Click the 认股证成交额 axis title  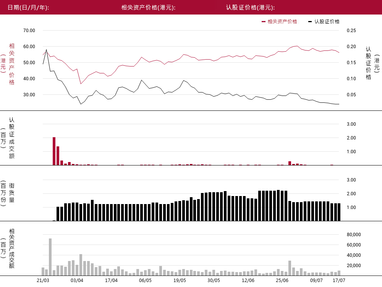click(x=12, y=138)
